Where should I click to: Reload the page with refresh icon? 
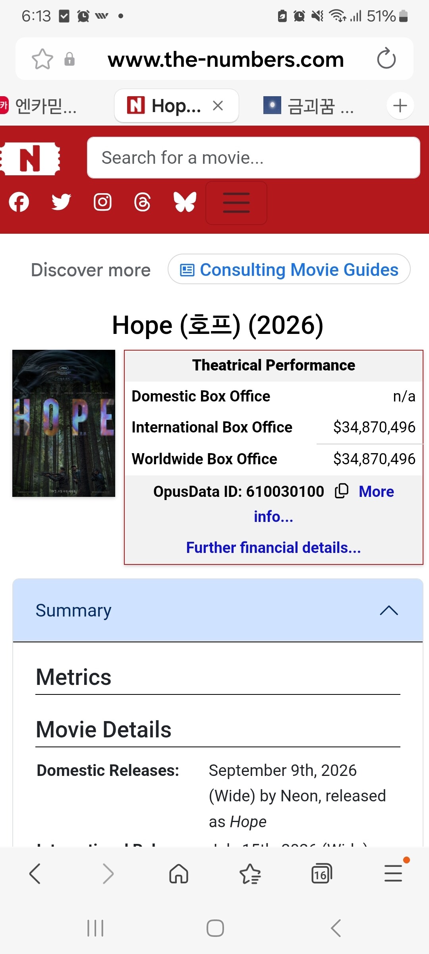pos(386,59)
